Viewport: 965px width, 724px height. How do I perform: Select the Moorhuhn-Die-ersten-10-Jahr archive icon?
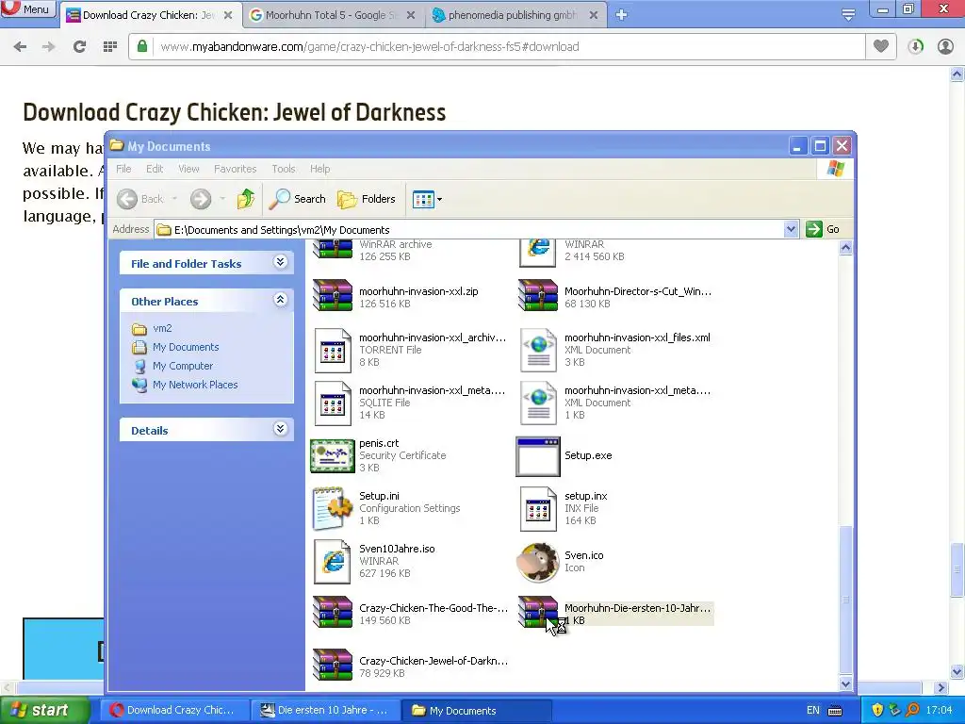pyautogui.click(x=538, y=613)
